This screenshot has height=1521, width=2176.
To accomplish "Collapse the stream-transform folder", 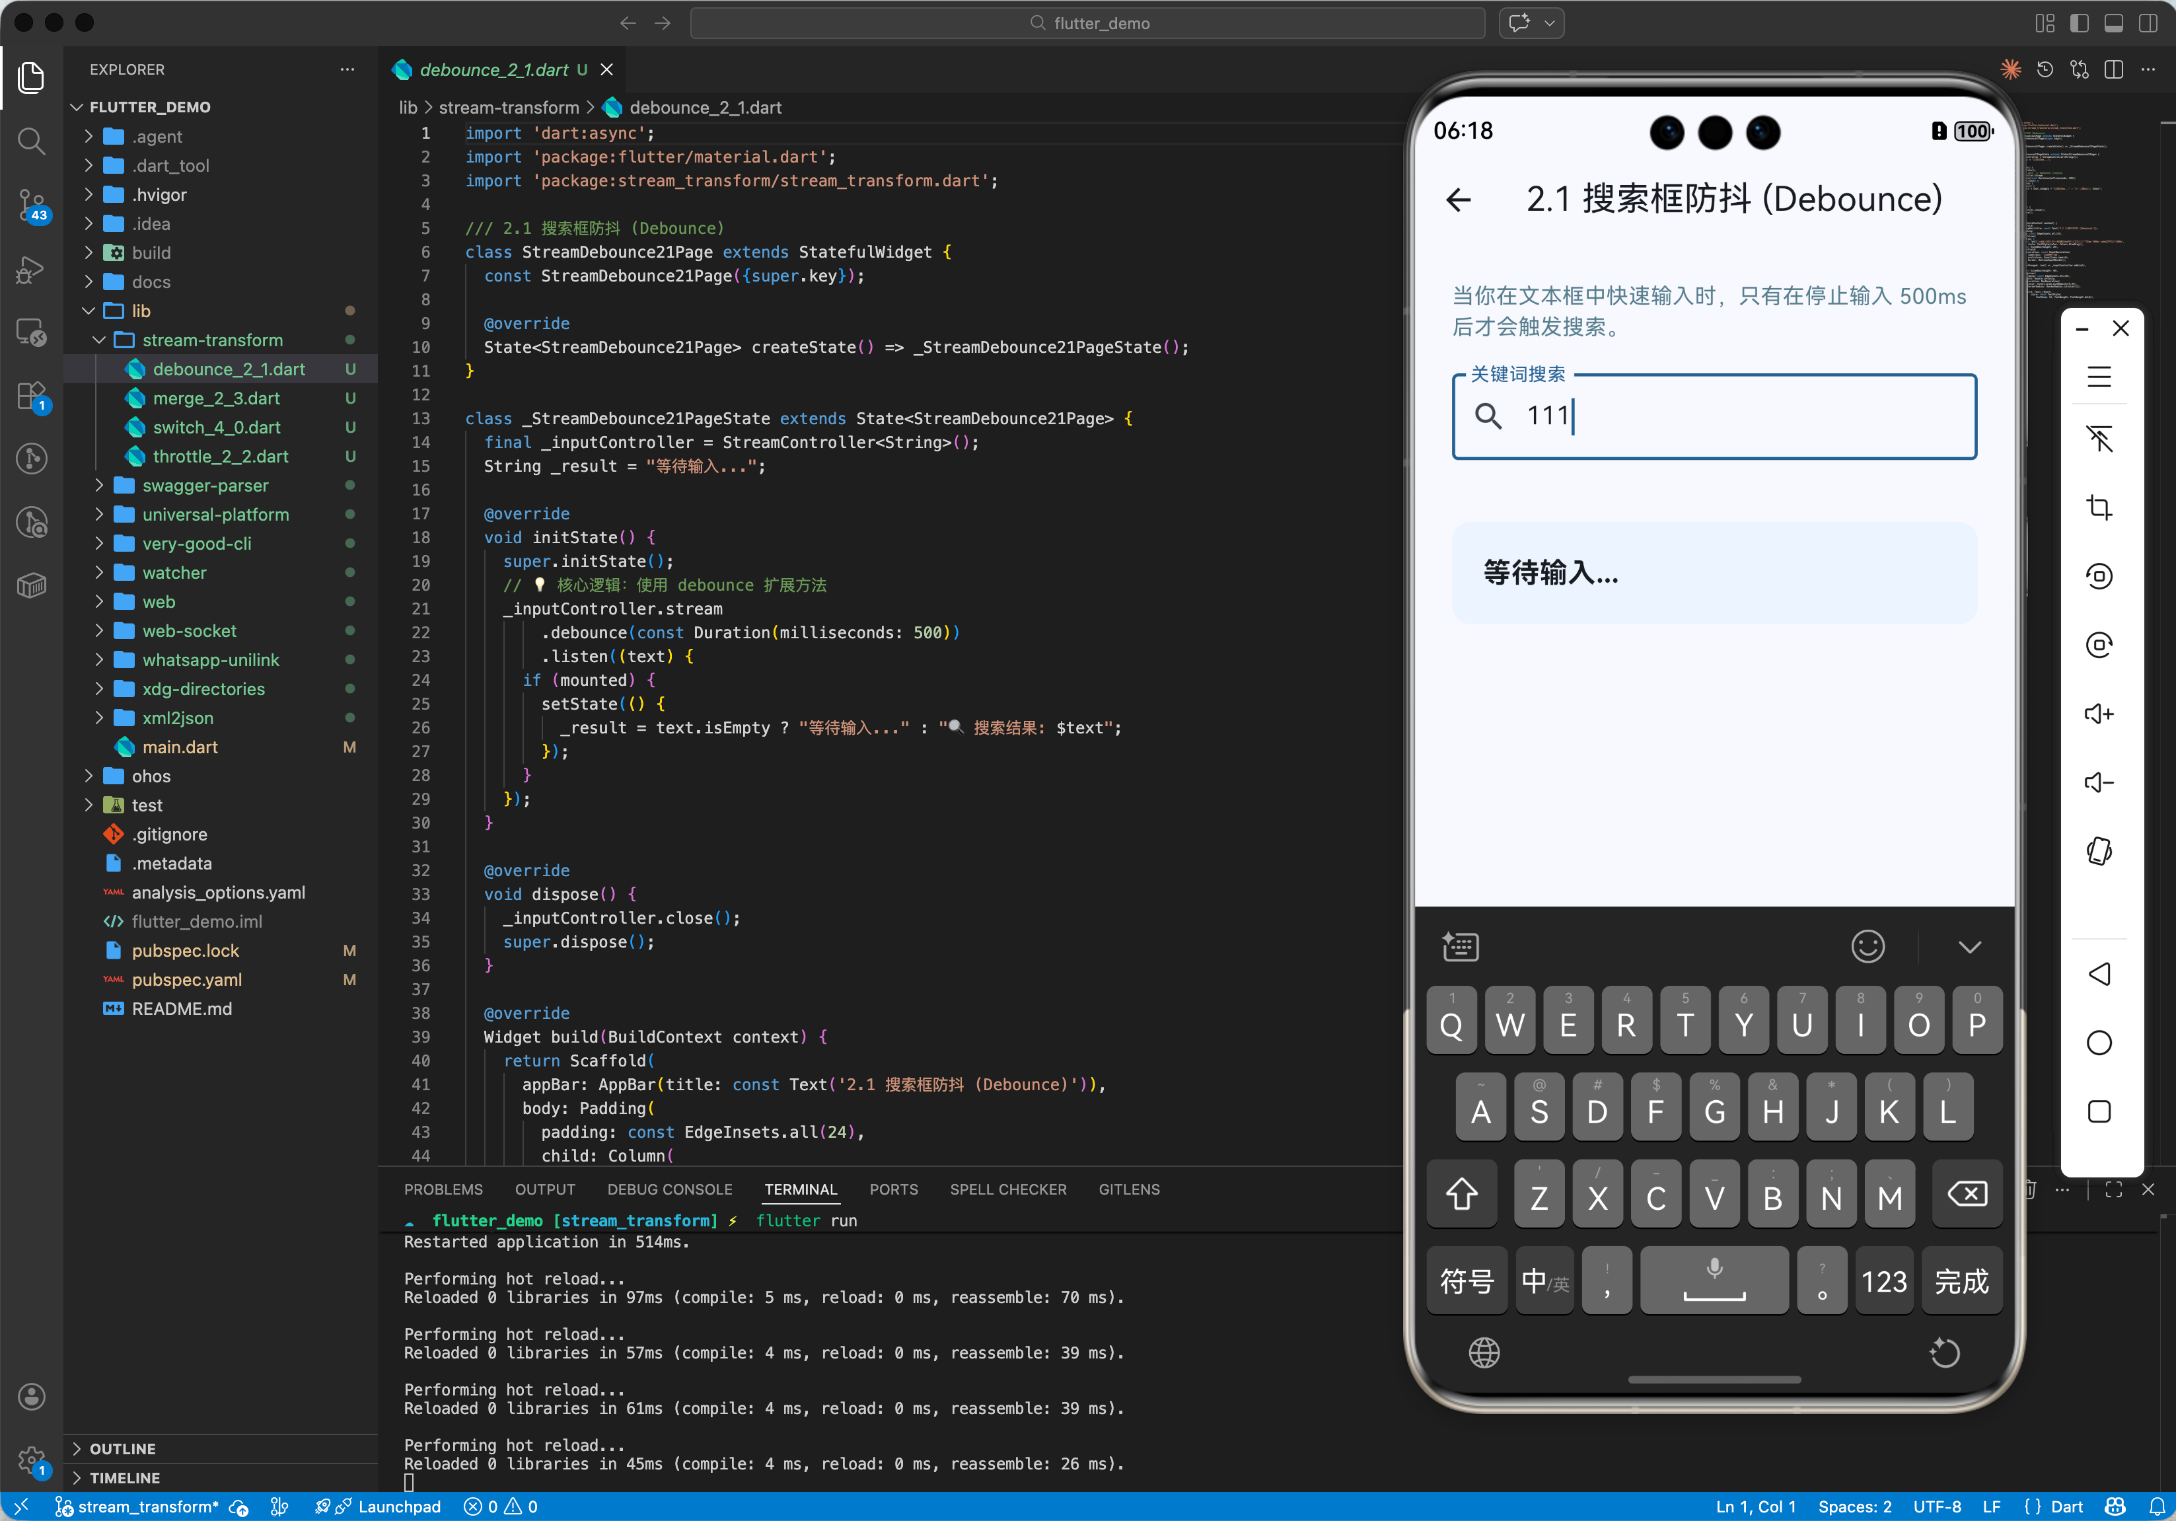I will (211, 340).
